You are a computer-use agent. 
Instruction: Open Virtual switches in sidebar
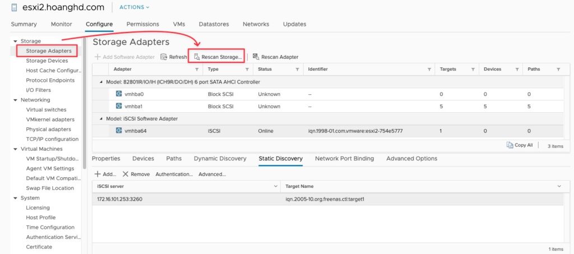(46, 110)
